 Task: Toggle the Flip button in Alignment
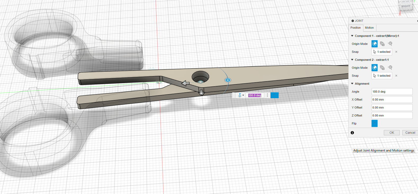[375, 123]
